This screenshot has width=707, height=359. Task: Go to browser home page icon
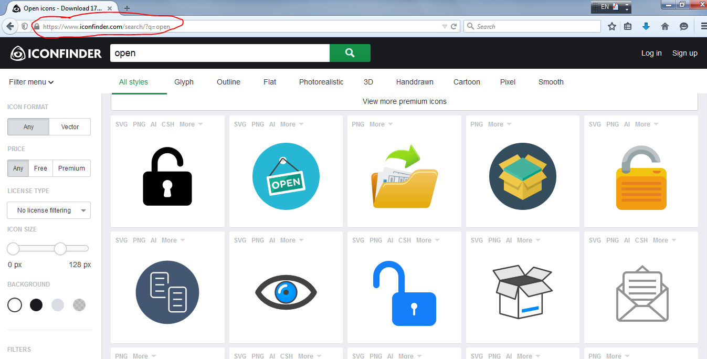[x=665, y=26]
